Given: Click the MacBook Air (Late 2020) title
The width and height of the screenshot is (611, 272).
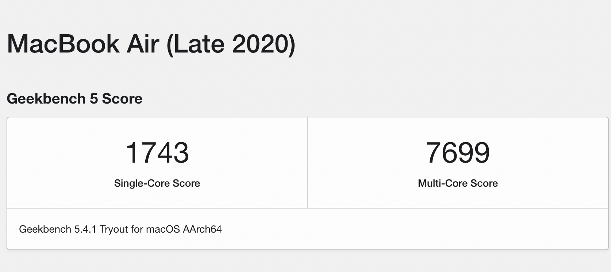Looking at the screenshot, I should pyautogui.click(x=151, y=44).
